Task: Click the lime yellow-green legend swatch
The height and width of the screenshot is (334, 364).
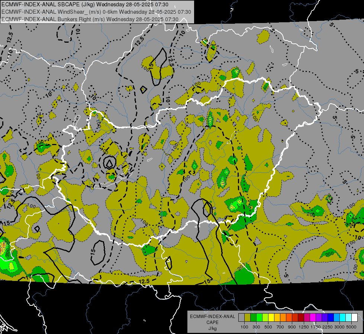Action: coord(265,318)
